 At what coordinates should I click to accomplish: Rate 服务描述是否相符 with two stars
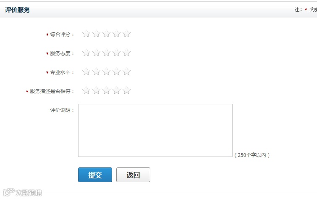pyautogui.click(x=96, y=90)
